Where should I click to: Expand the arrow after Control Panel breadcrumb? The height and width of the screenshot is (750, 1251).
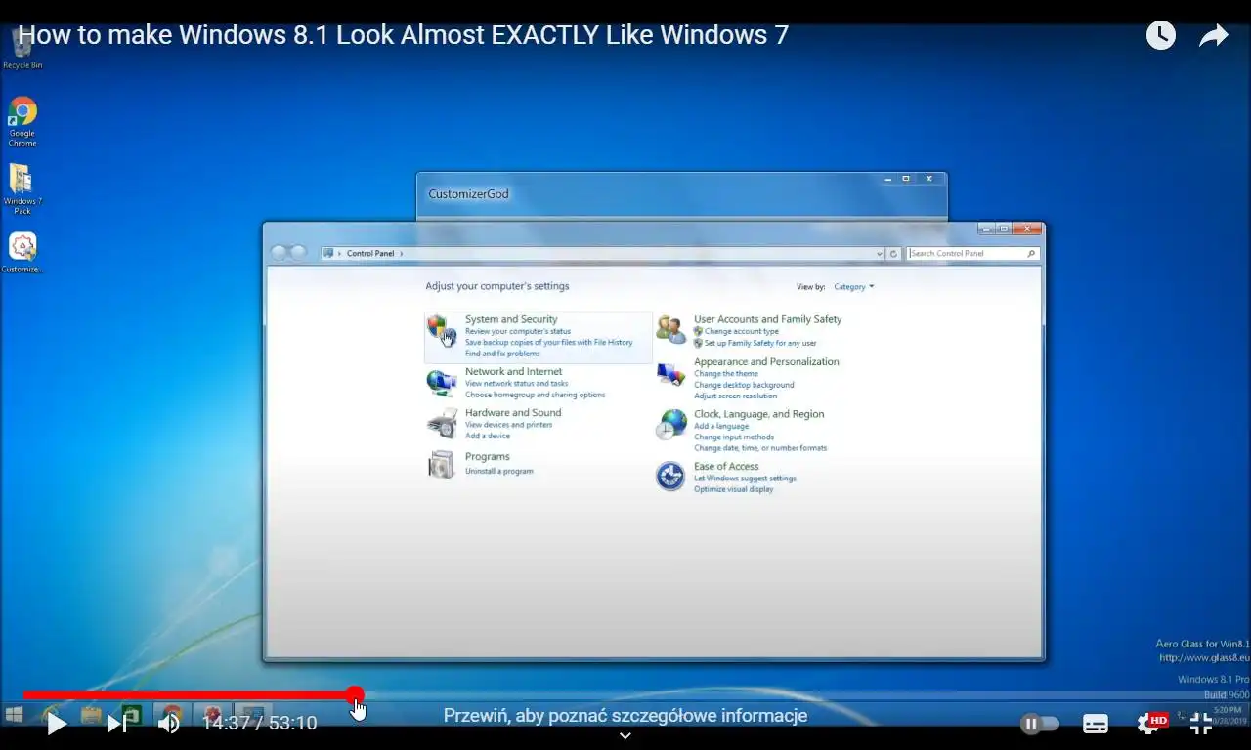(401, 254)
